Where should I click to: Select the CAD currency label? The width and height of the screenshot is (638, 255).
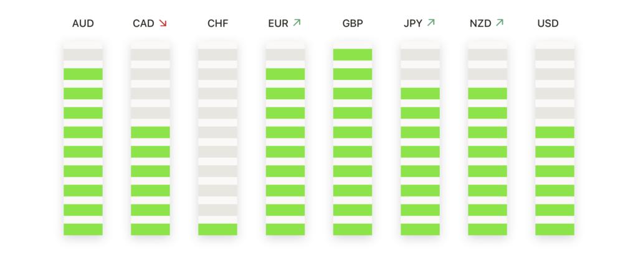(x=144, y=24)
